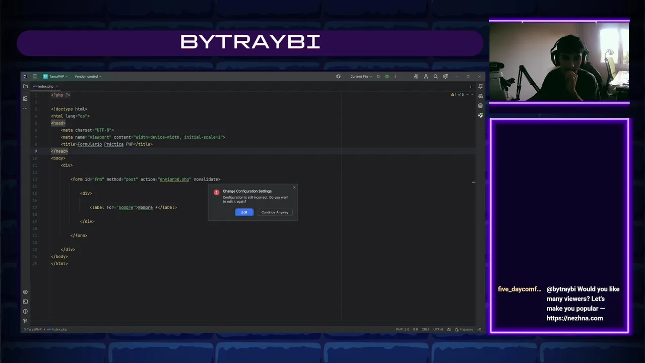Close the Change Configuration Settings dialog
Image resolution: width=645 pixels, height=363 pixels.
tap(294, 188)
